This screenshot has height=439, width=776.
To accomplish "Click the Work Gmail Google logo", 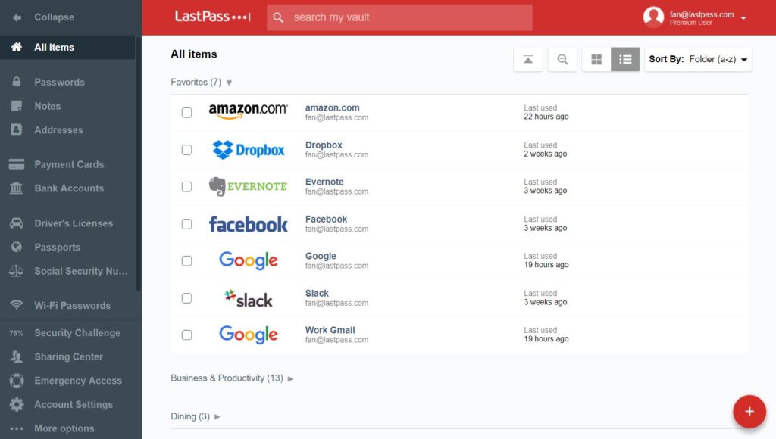I will [248, 335].
